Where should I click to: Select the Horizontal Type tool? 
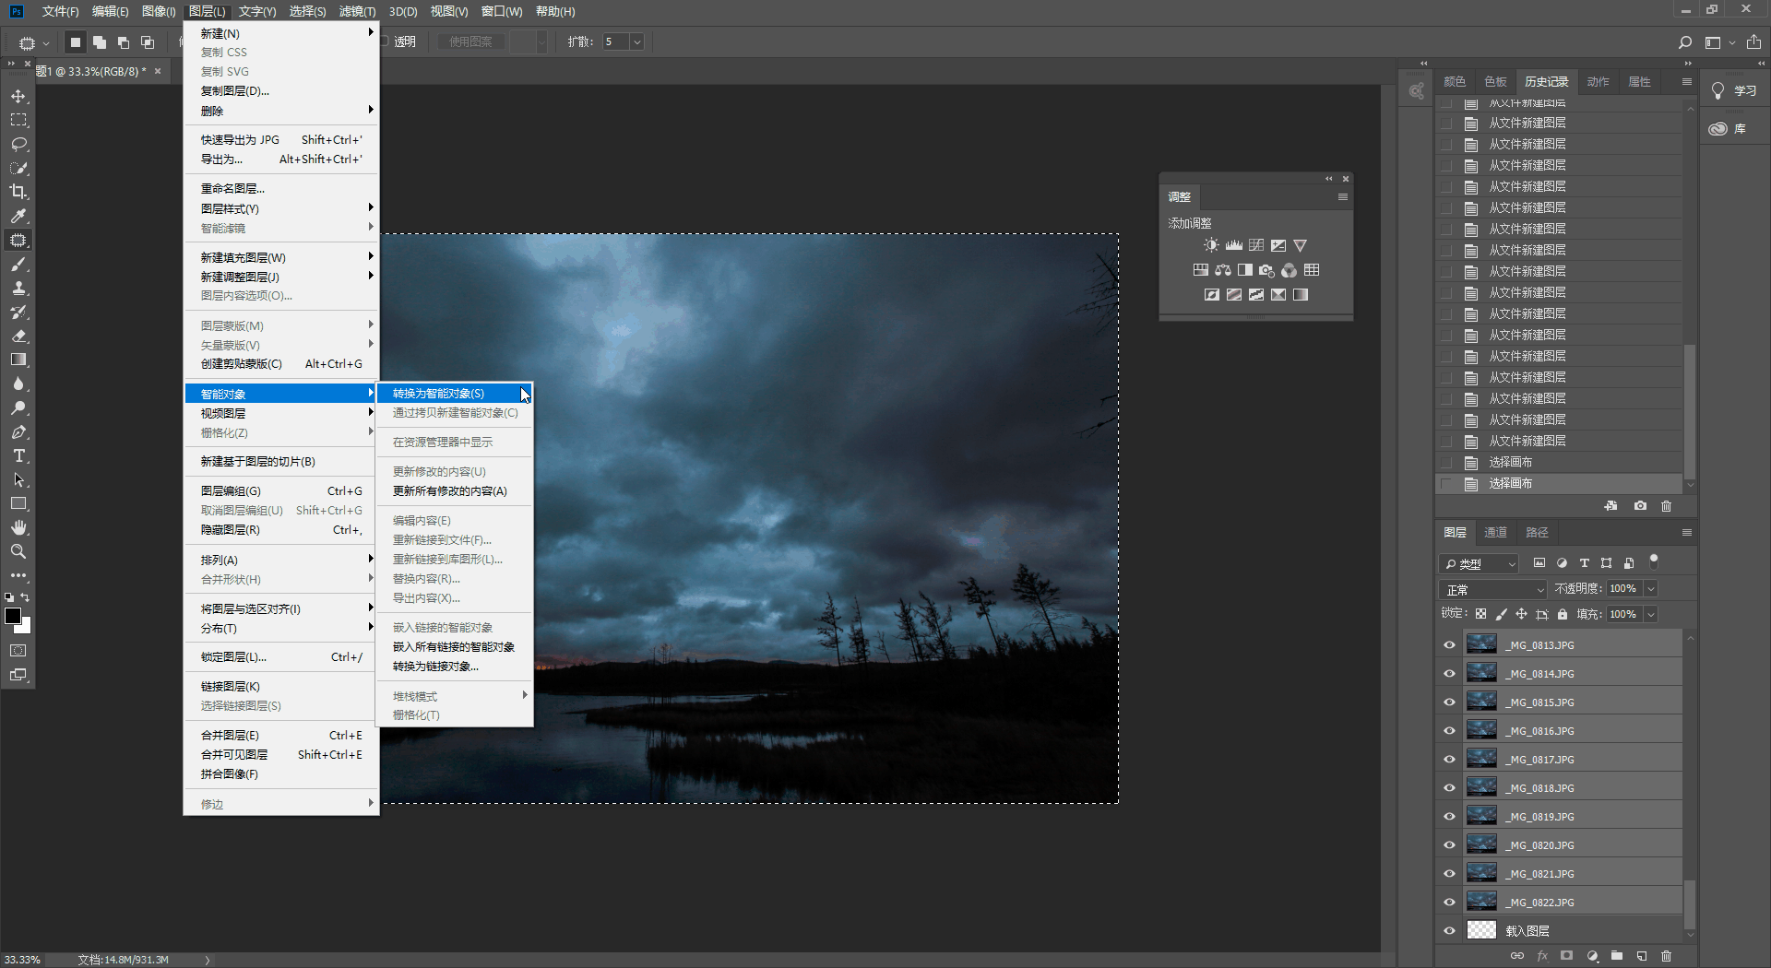[18, 456]
